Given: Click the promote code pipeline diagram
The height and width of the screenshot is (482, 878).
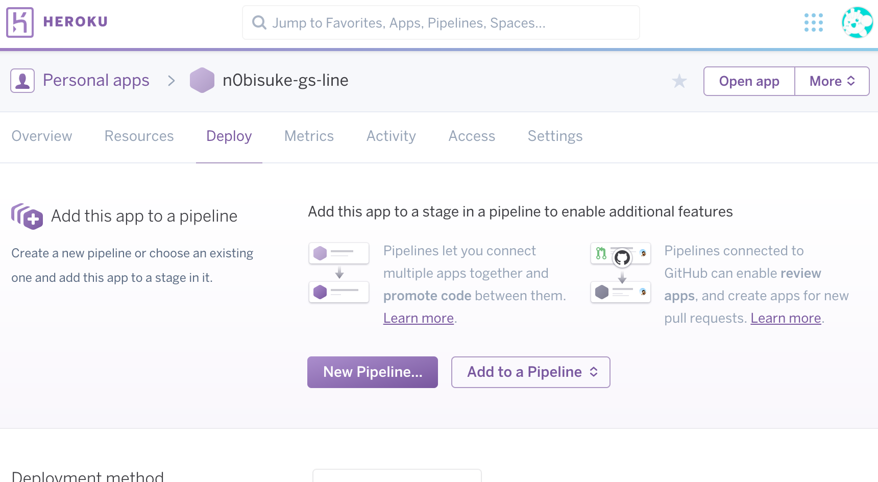Looking at the screenshot, I should 339,273.
